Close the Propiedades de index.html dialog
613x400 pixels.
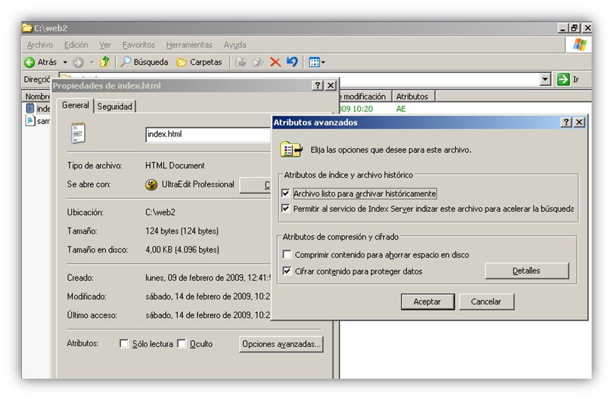(331, 85)
